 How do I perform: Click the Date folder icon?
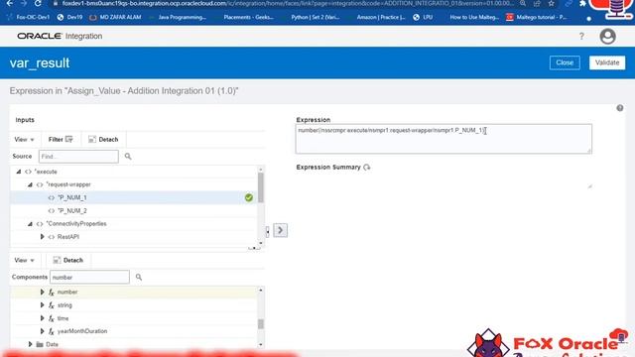(x=40, y=344)
